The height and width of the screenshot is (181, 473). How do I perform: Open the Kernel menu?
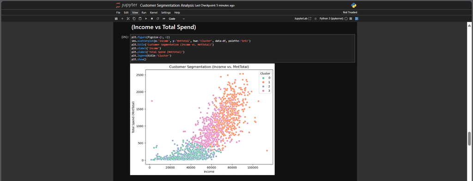click(153, 12)
